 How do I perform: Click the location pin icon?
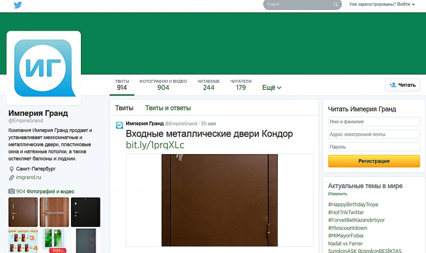(11, 169)
